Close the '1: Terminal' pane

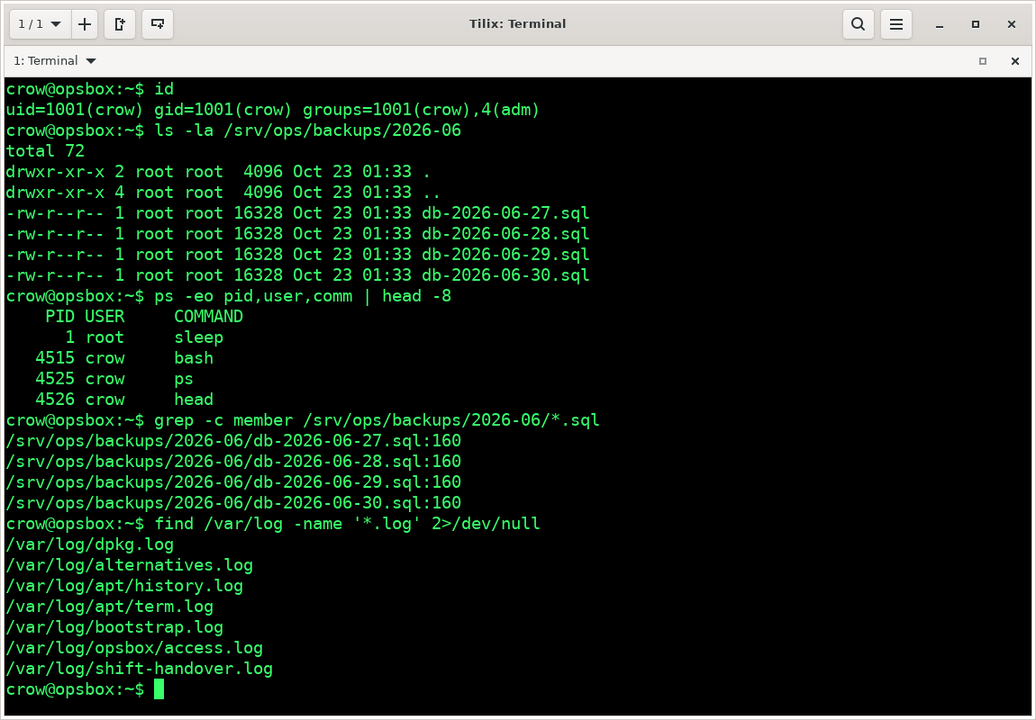point(1015,61)
